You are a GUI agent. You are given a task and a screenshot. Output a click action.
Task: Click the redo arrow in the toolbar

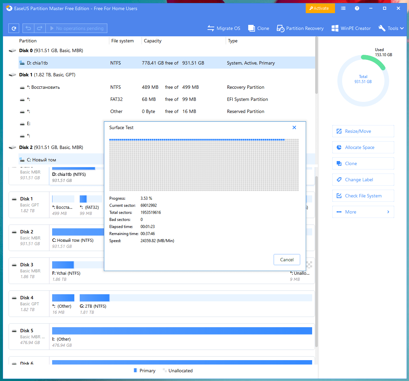[x=40, y=28]
